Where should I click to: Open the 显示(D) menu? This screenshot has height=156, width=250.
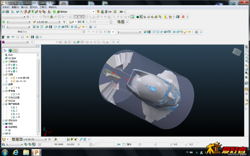(x=33, y=7)
